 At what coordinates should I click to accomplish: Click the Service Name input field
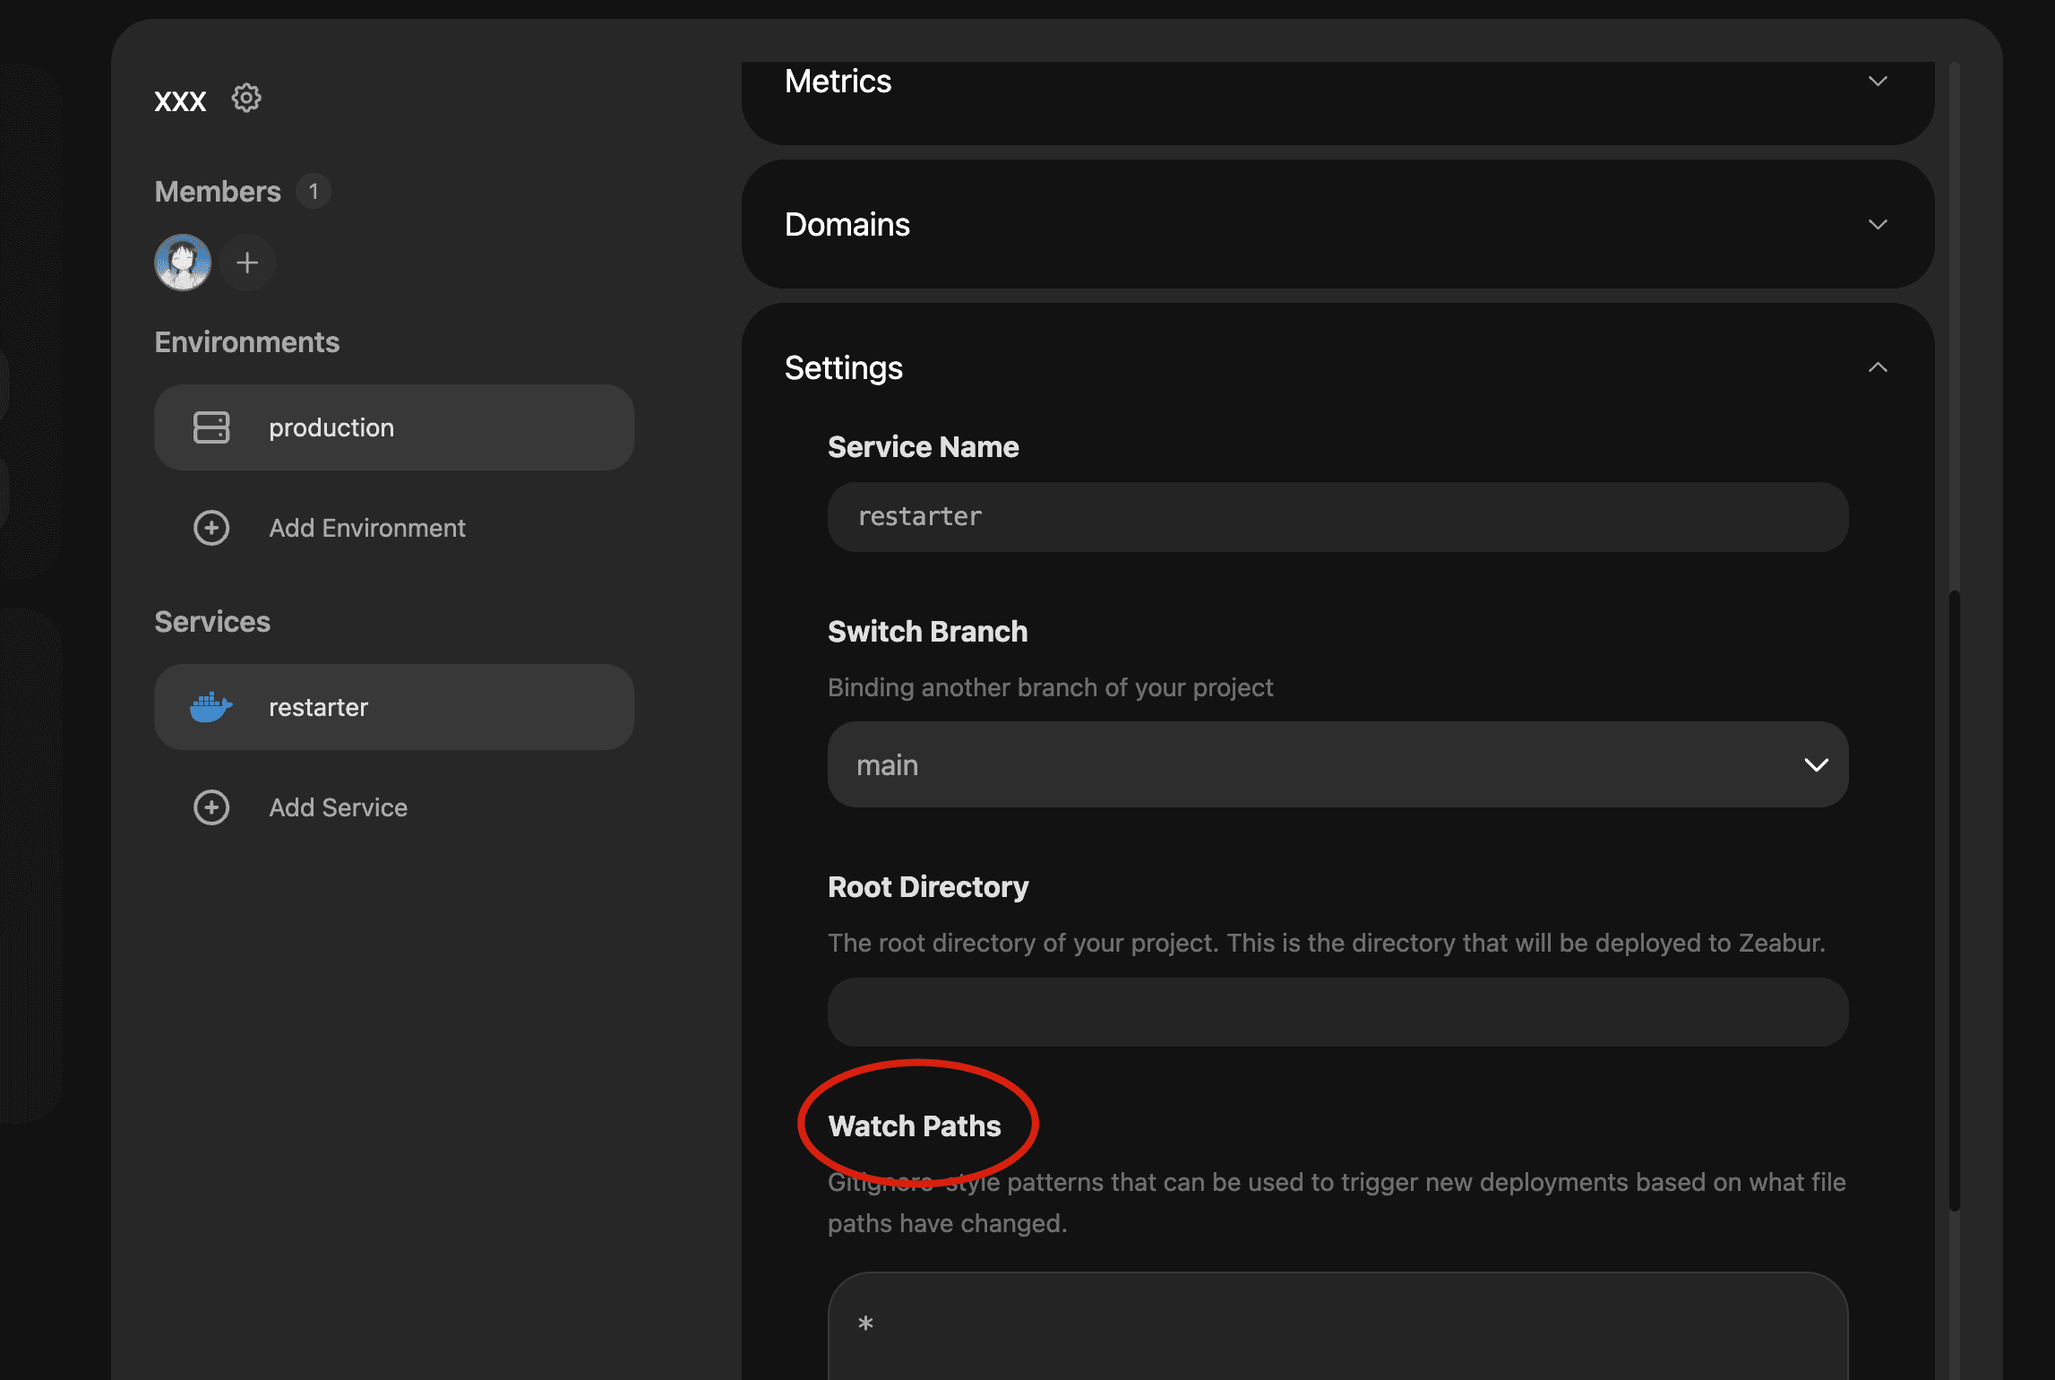point(1337,516)
